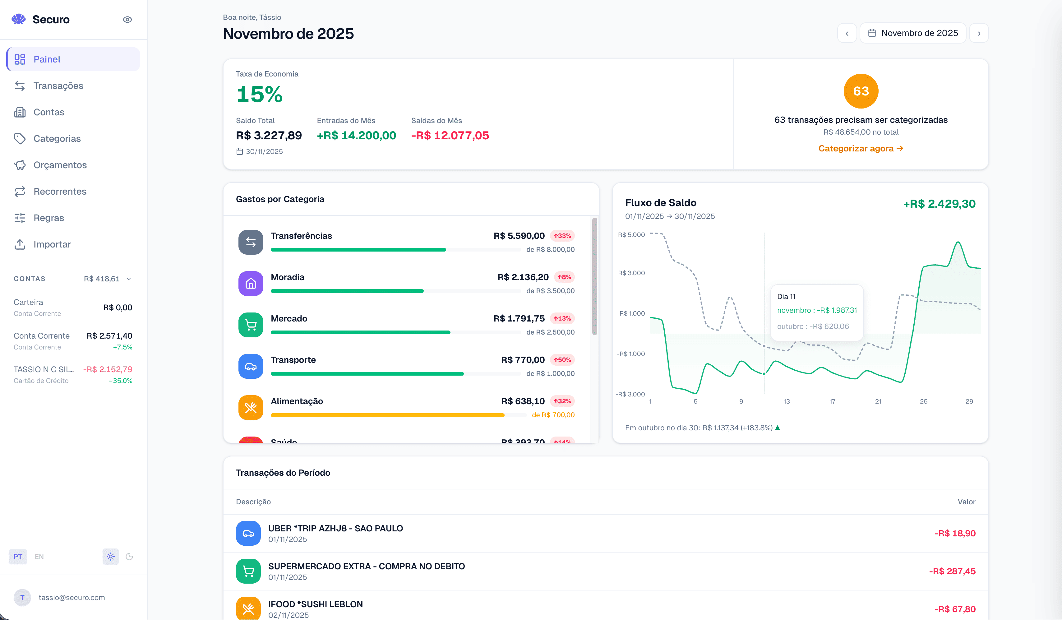Open Contas from the sidebar
The width and height of the screenshot is (1062, 620).
pos(73,112)
